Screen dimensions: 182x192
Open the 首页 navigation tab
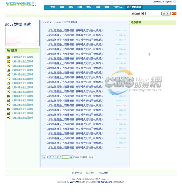(x=53, y=7)
